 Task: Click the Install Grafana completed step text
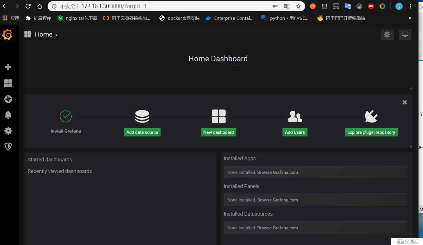pos(66,131)
